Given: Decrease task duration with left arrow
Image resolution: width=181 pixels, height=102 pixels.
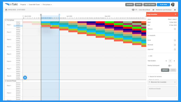Looking at the screenshot, I should tap(166, 61).
